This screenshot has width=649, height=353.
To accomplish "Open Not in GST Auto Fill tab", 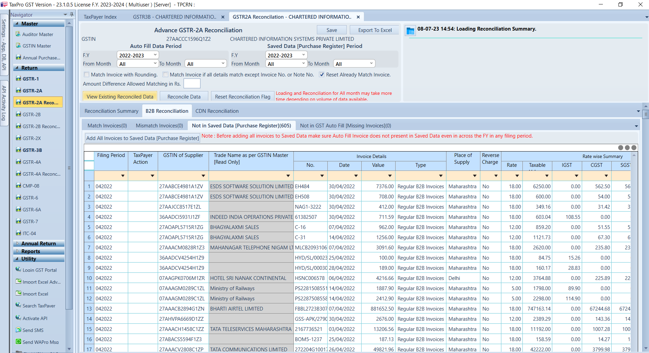I will click(346, 126).
